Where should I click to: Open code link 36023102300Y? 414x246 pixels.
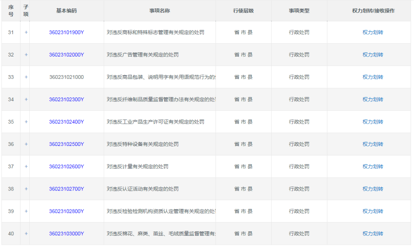(66, 100)
